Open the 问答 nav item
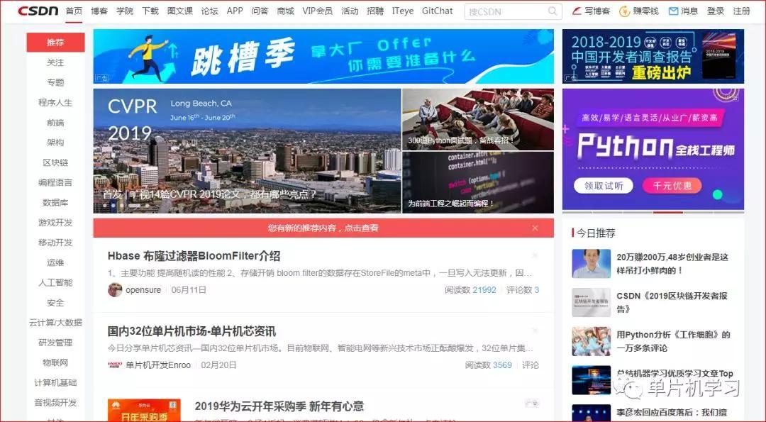Viewport: 766px width, 422px height. [260, 11]
